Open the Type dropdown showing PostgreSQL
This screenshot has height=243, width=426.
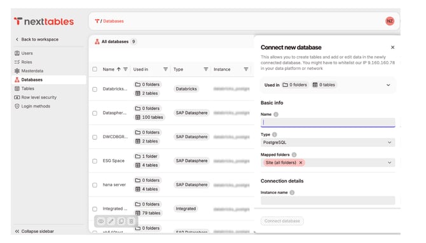(327, 142)
